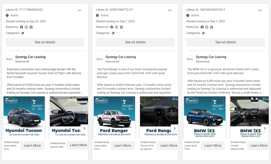
Task: Click Categories tag icon in Hyundai Tucson ad
Action: click(x=23, y=33)
